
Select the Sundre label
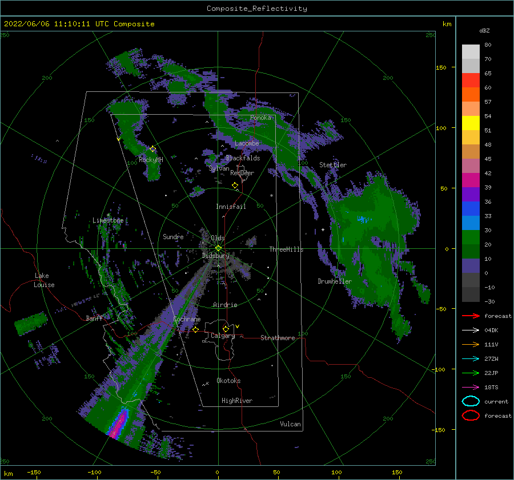[x=173, y=236]
